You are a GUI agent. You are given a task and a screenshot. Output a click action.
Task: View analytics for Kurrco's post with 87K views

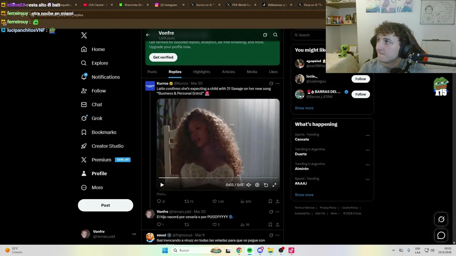246,201
